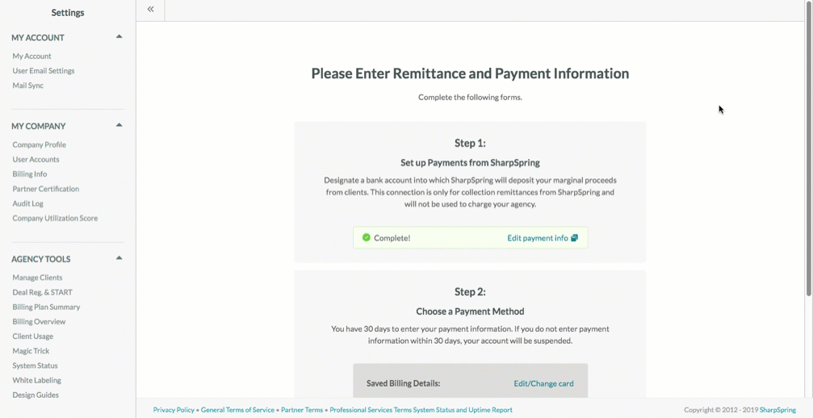Image resolution: width=813 pixels, height=418 pixels.
Task: Go to Mail Sync settings
Action: 28,86
